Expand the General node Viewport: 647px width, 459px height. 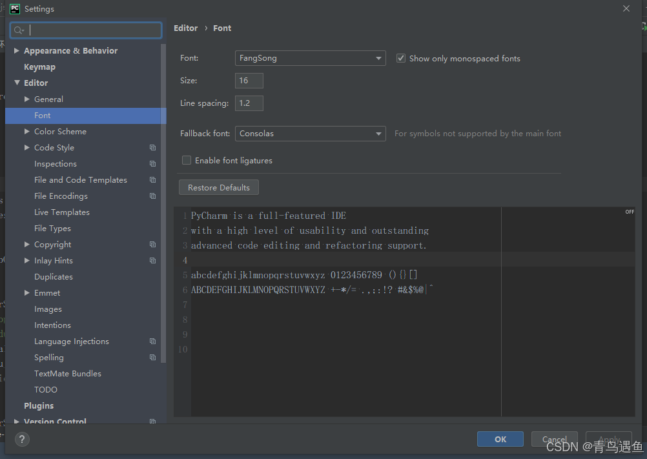pos(27,99)
